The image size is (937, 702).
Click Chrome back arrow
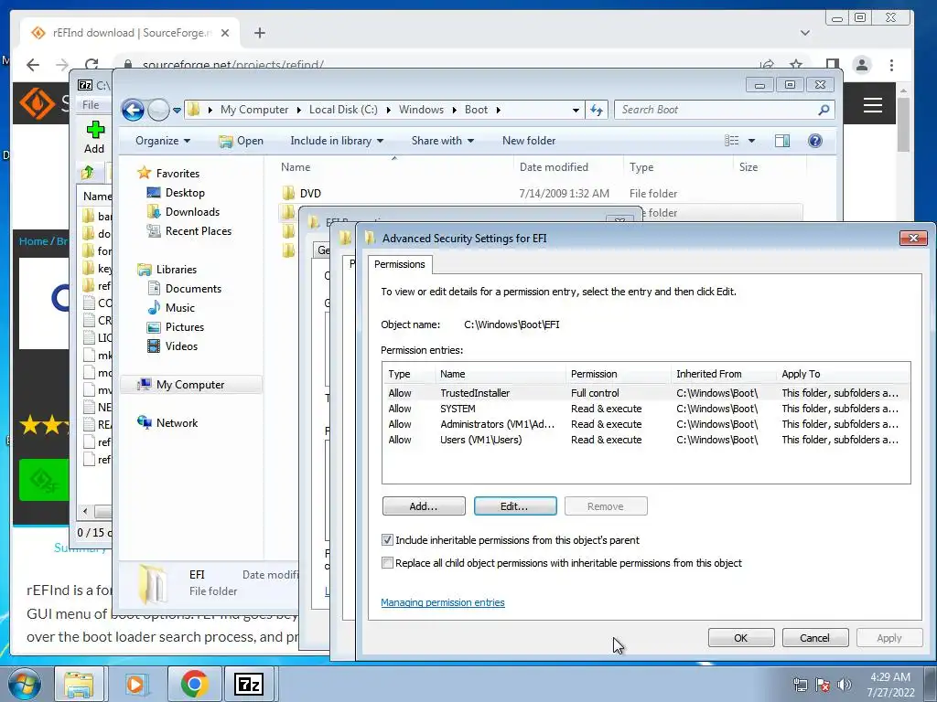[33, 65]
